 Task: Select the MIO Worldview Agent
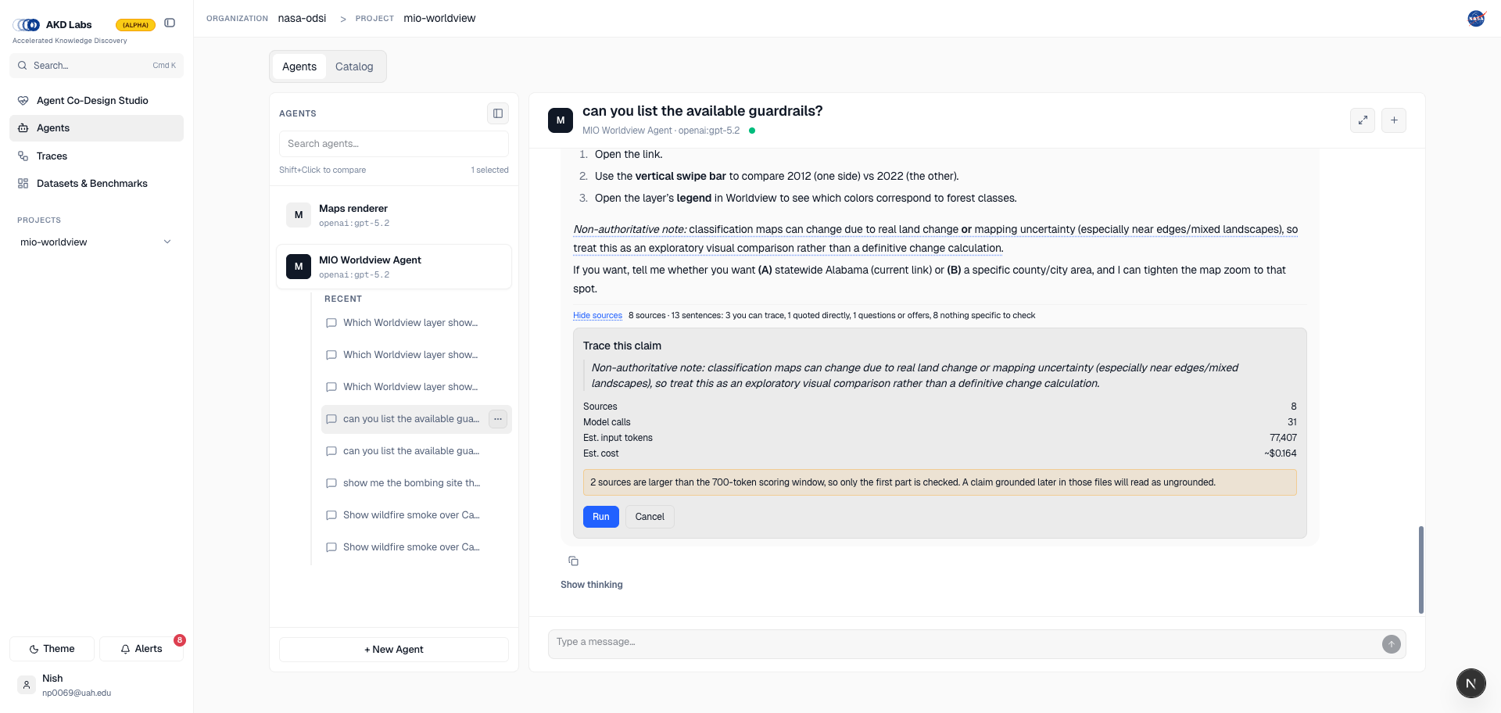click(x=394, y=267)
